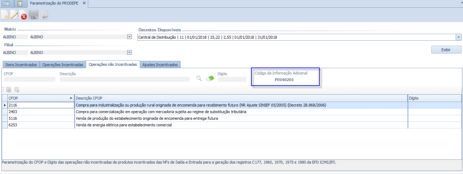Switch to Operações Incentivadas tab
This screenshot has width=463, height=174.
pos(63,65)
